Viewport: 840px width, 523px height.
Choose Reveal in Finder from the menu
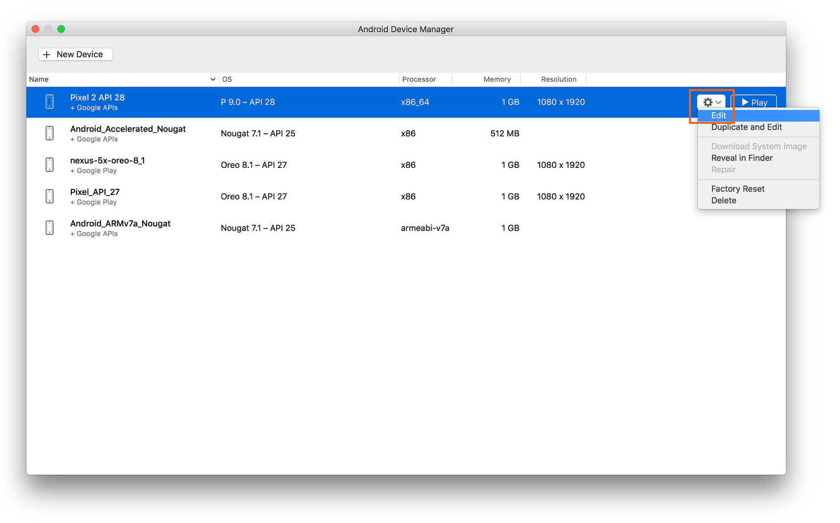758,158
